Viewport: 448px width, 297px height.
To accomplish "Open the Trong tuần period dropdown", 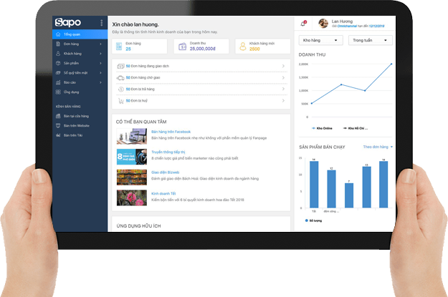I will point(370,41).
